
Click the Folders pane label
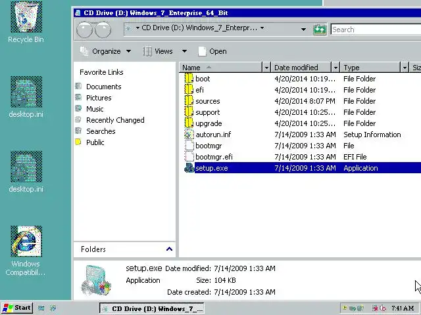[93, 249]
